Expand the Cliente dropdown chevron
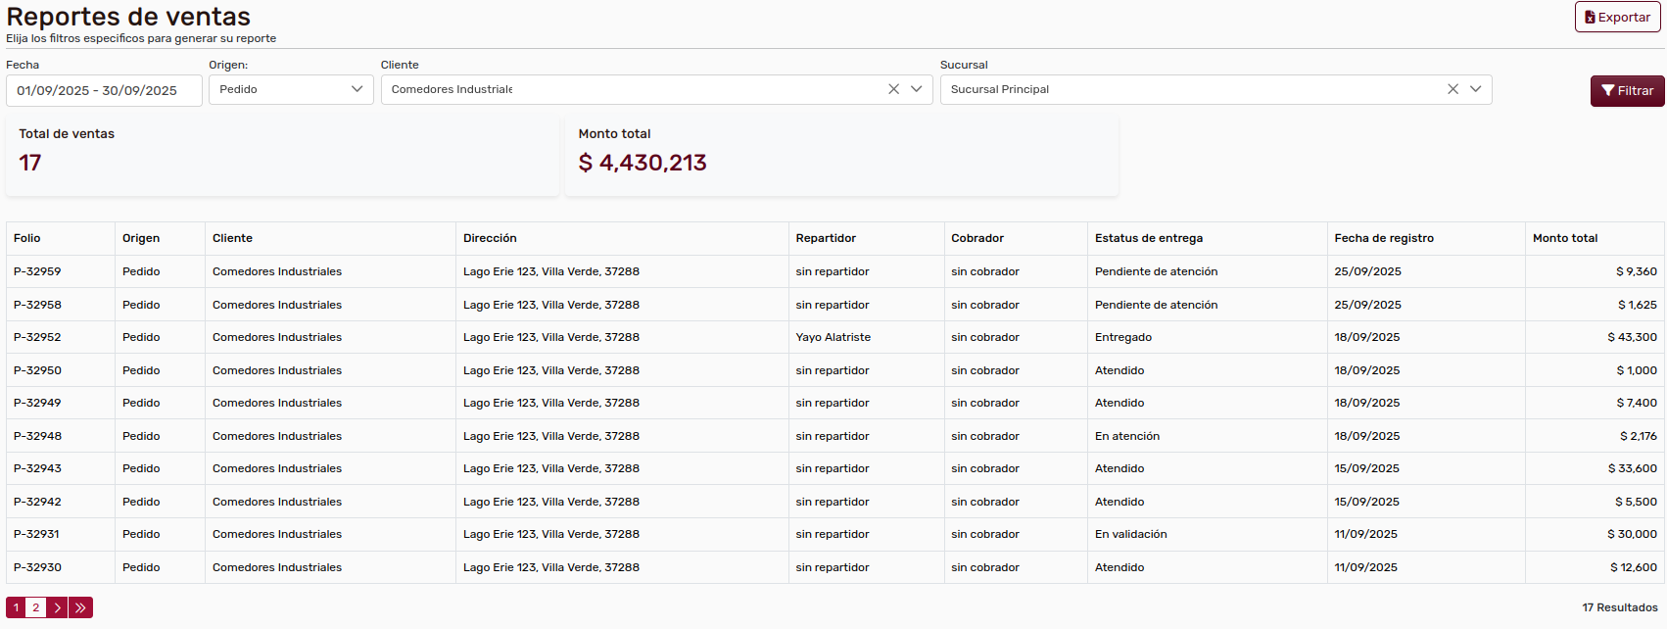Image resolution: width=1667 pixels, height=629 pixels. (x=917, y=89)
